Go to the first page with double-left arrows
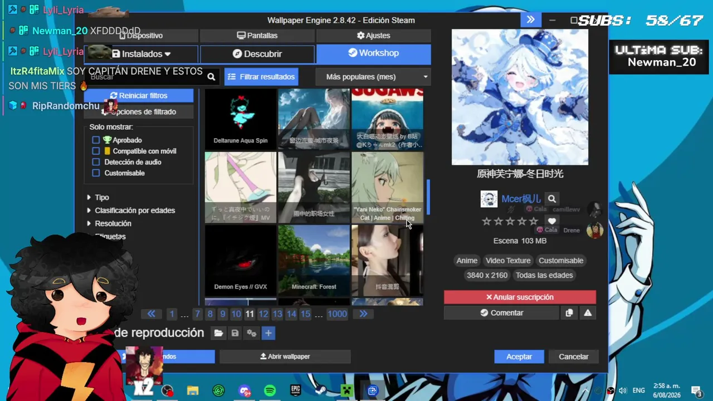713x401 pixels. pyautogui.click(x=151, y=314)
